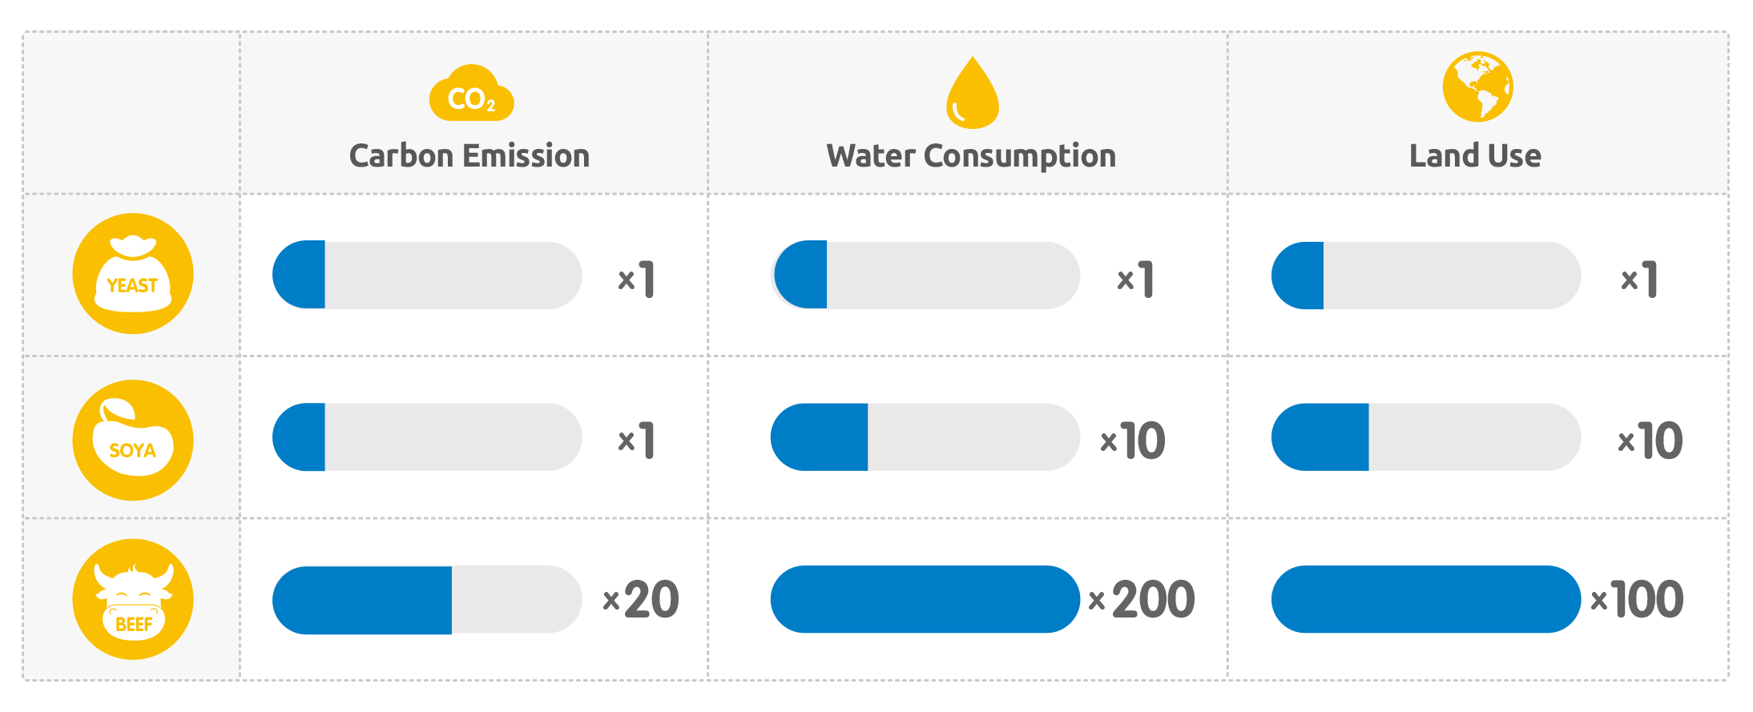The width and height of the screenshot is (1753, 712).
Task: Click the Soya water consumption bar
Action: [x=925, y=437]
